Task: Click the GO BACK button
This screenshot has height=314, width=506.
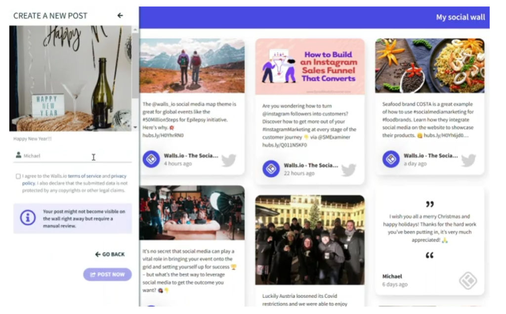Action: (110, 254)
